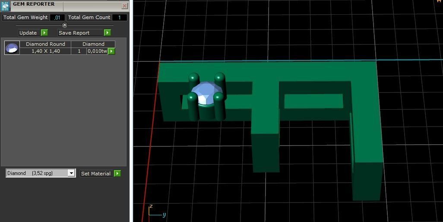Close the Gem Reporter panel
443x222 pixels.
click(125, 6)
